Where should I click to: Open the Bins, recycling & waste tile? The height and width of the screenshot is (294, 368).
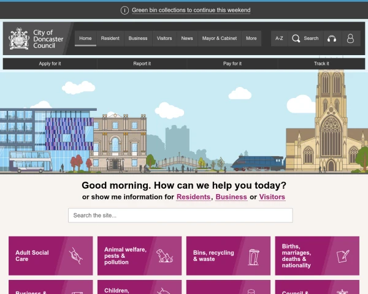[x=228, y=256]
